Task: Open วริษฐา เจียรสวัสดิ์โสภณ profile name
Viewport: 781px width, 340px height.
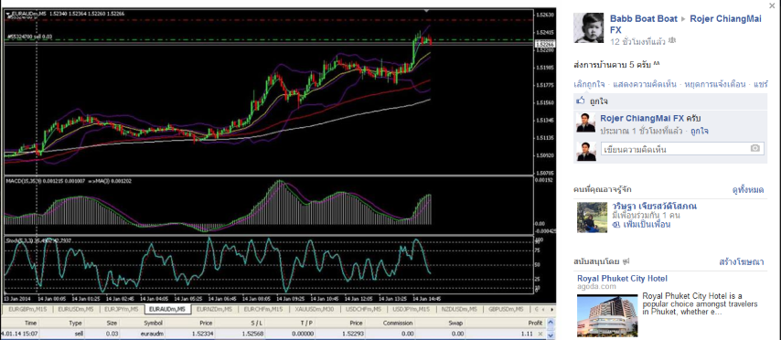Action: [x=655, y=206]
